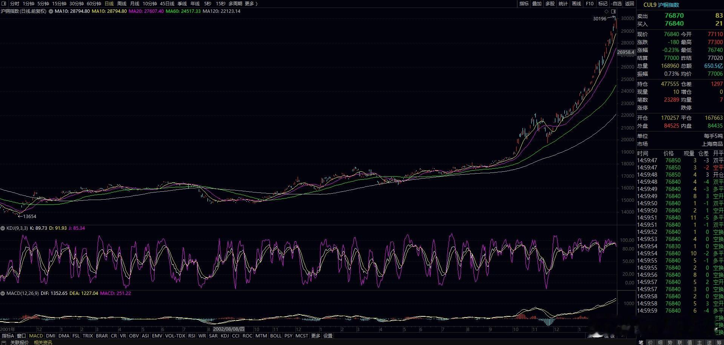Click the diamond marker icon above chart
This screenshot has width=724, height=345.
point(607,12)
